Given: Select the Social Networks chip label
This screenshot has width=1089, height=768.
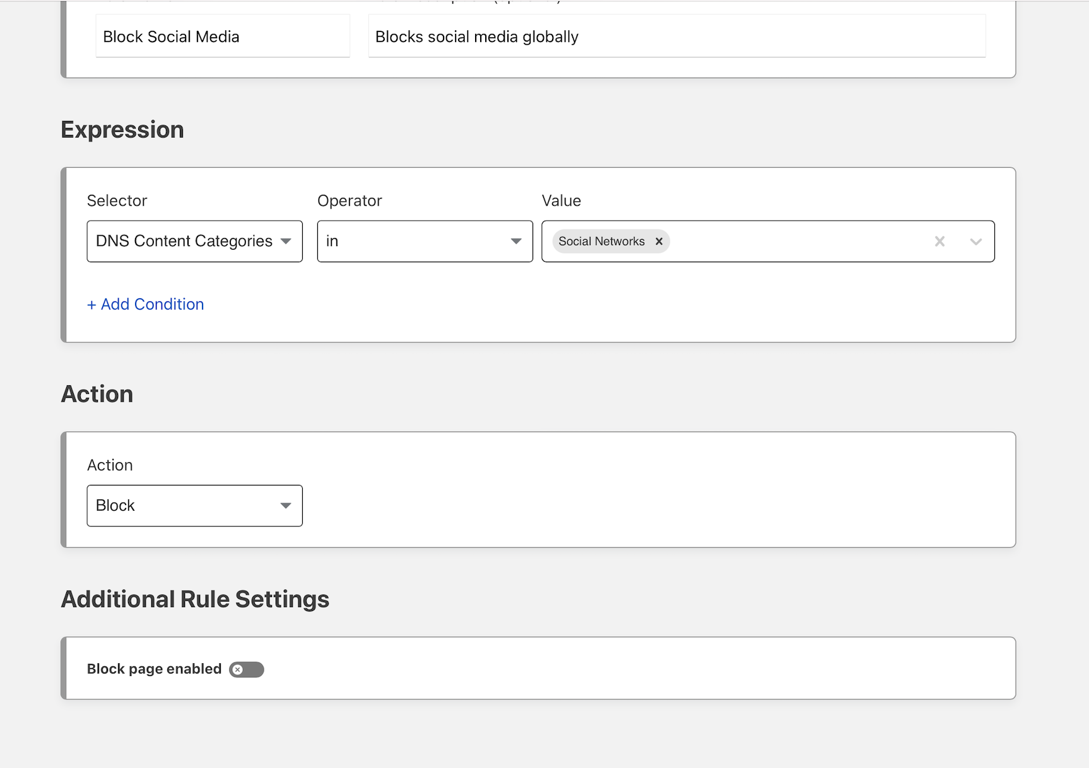Looking at the screenshot, I should 601,241.
